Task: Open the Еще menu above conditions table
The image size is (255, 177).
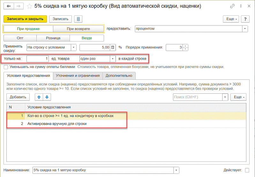Action: (x=238, y=97)
